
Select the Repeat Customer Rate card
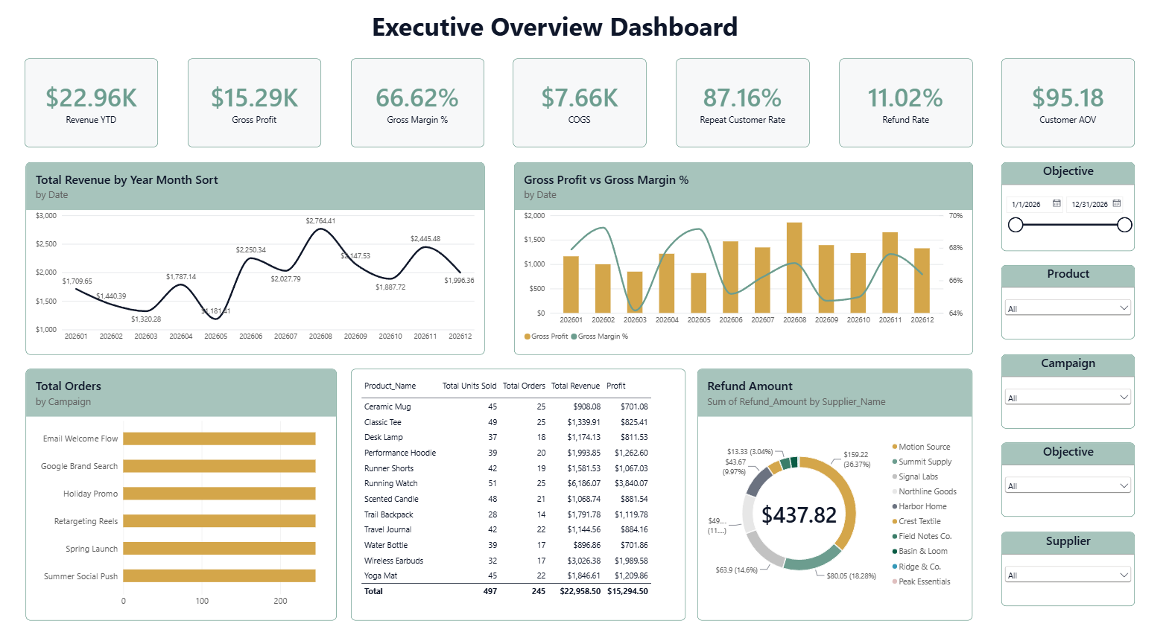coord(743,103)
